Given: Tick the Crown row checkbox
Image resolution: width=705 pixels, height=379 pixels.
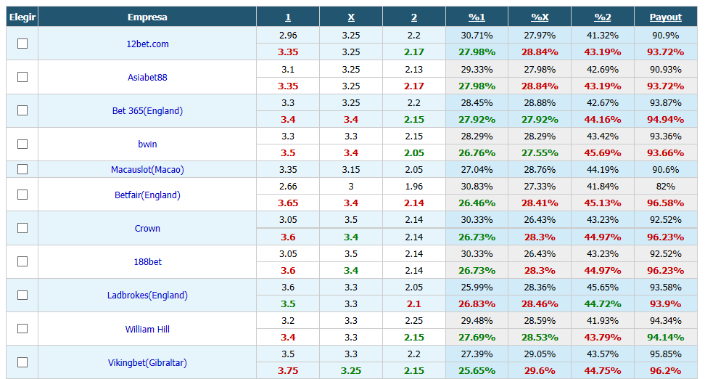Looking at the screenshot, I should (22, 228).
